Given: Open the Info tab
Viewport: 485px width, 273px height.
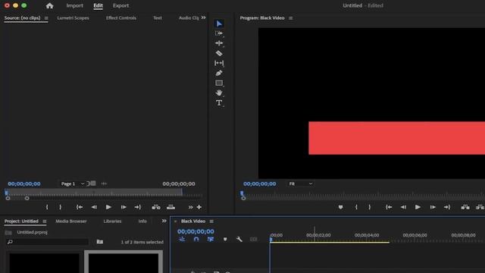Looking at the screenshot, I should tap(142, 221).
